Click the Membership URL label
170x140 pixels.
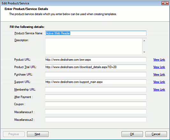click(x=25, y=89)
